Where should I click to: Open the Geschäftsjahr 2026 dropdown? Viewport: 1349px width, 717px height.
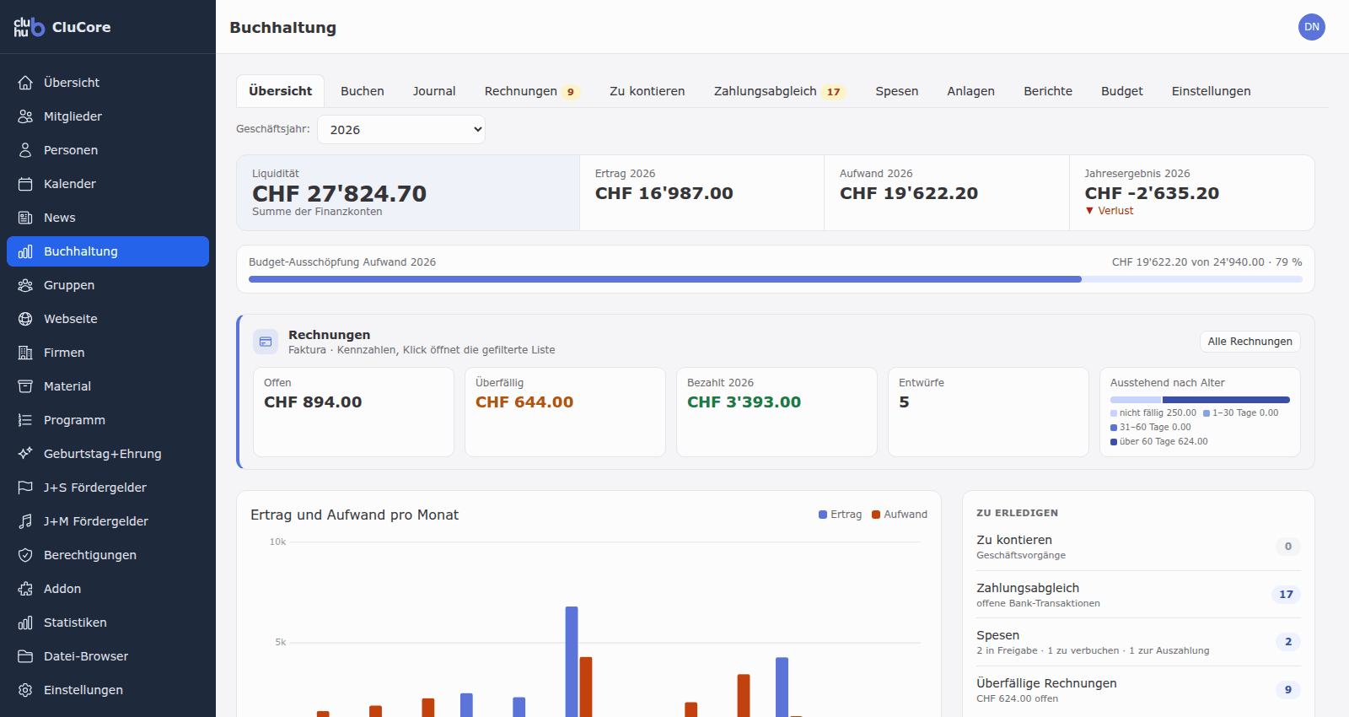tap(401, 129)
